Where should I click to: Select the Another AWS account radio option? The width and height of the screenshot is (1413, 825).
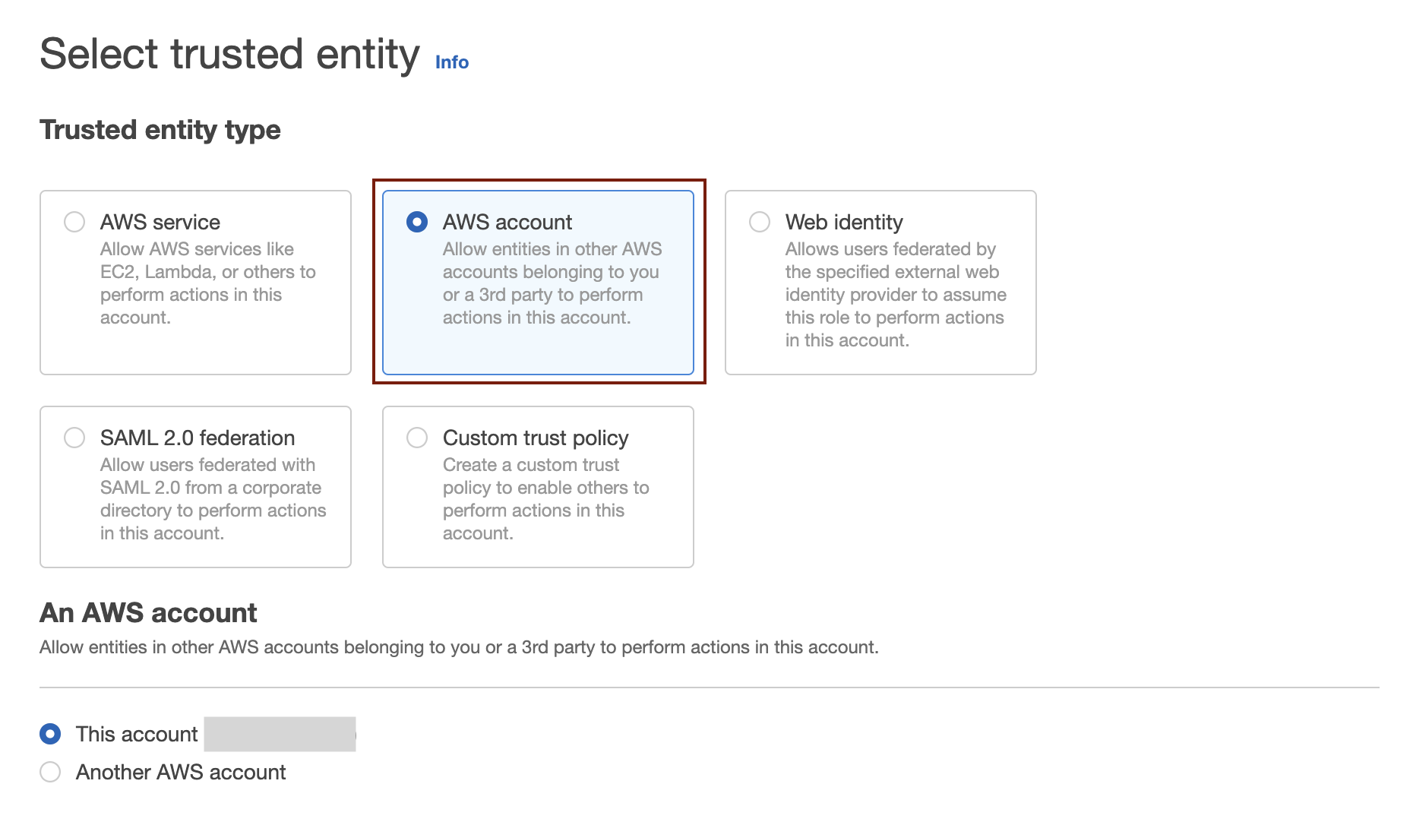50,772
